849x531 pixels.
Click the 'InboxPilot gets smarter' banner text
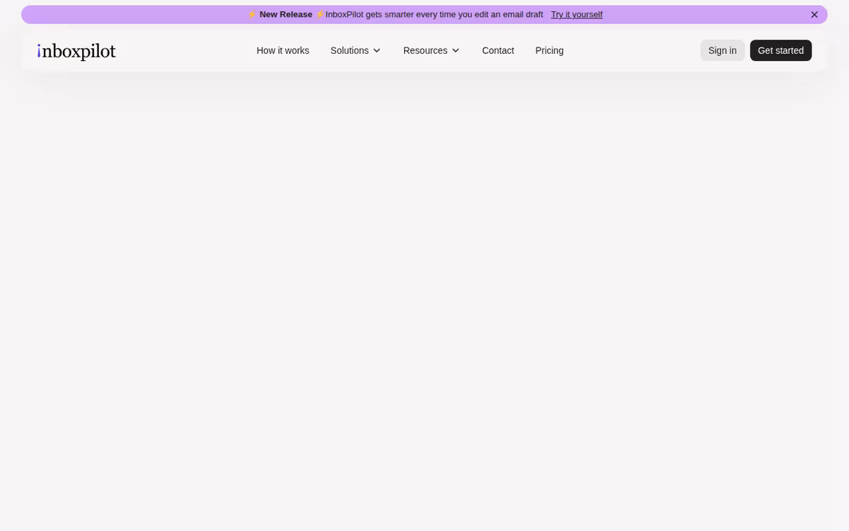pos(434,14)
